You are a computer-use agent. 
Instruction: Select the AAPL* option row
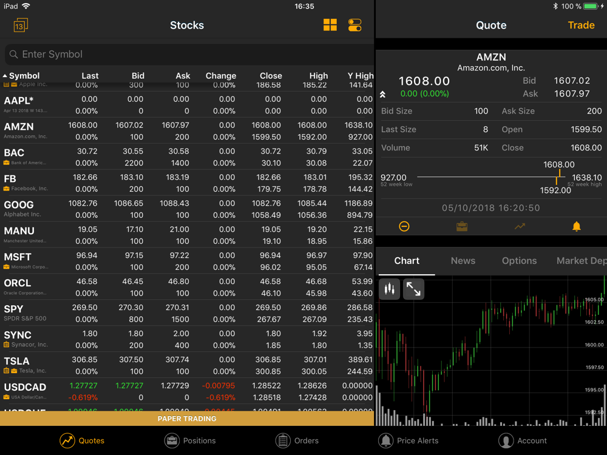tap(187, 104)
